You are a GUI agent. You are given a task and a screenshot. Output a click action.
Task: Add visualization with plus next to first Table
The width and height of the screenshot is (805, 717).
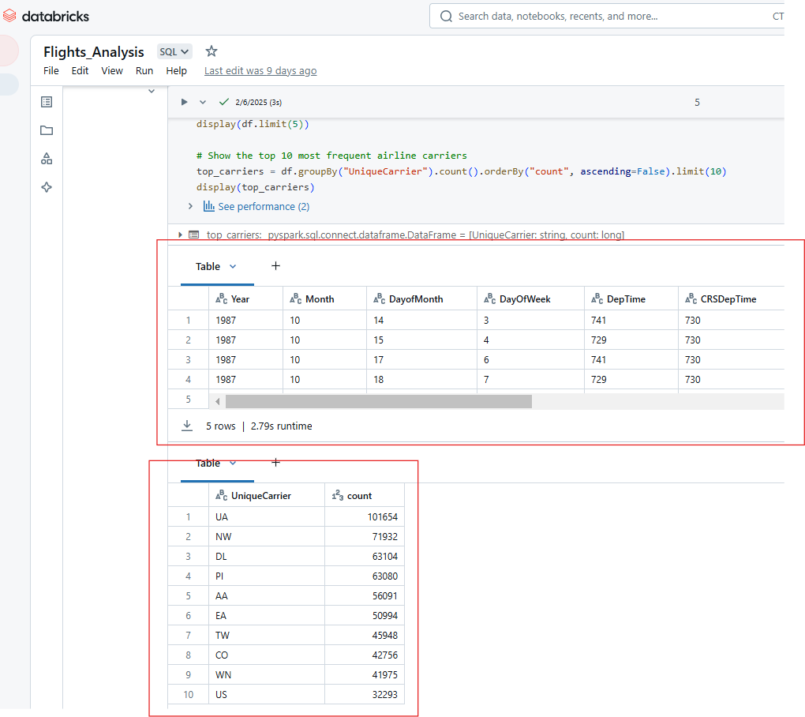coord(275,266)
